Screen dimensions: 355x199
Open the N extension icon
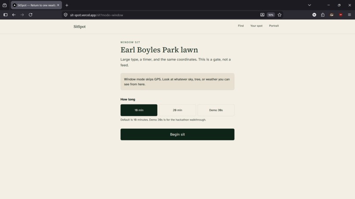pyautogui.click(x=314, y=15)
